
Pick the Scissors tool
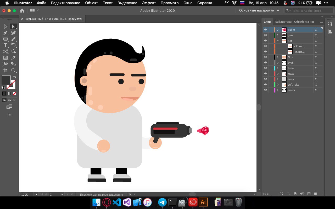click(5, 52)
